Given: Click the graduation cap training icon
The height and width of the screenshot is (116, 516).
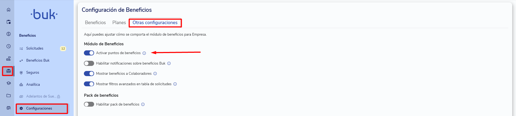Looking at the screenshot, I should [x=9, y=83].
